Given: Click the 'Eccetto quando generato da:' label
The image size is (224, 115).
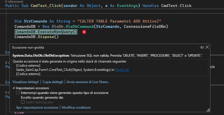Looking at the screenshot, I should point(42,97).
